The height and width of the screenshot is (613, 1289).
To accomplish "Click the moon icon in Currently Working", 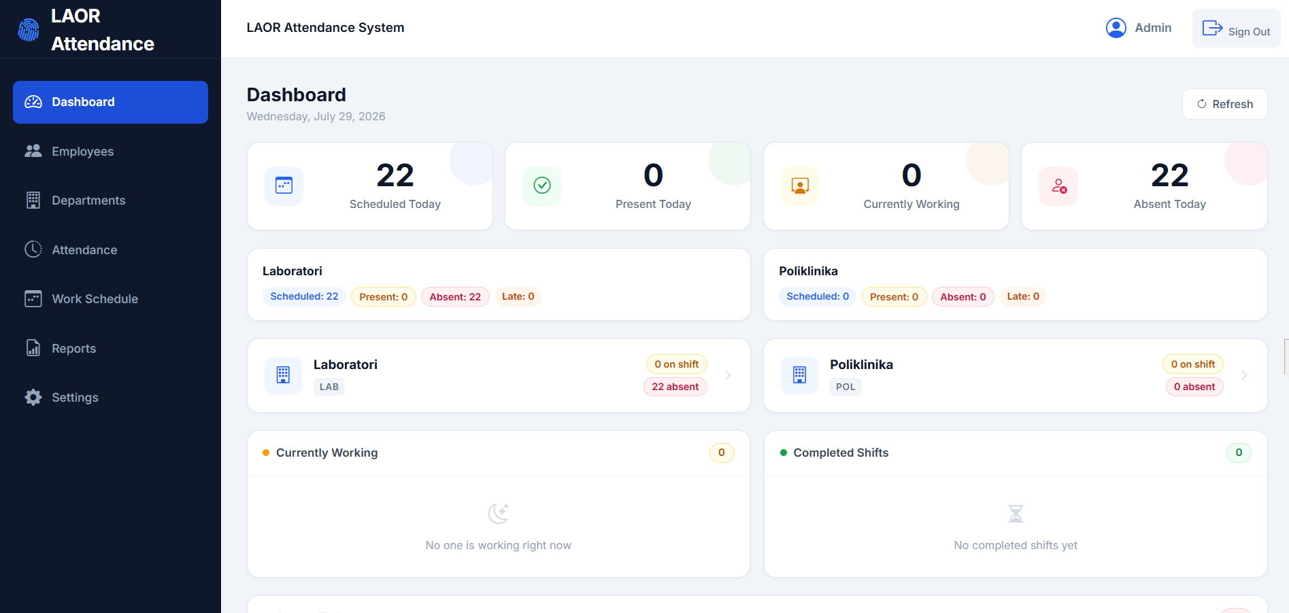I will click(499, 513).
